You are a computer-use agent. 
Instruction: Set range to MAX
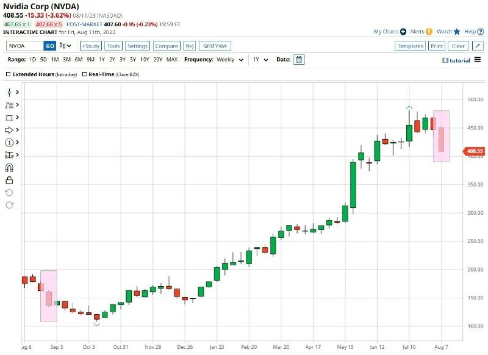(x=172, y=59)
